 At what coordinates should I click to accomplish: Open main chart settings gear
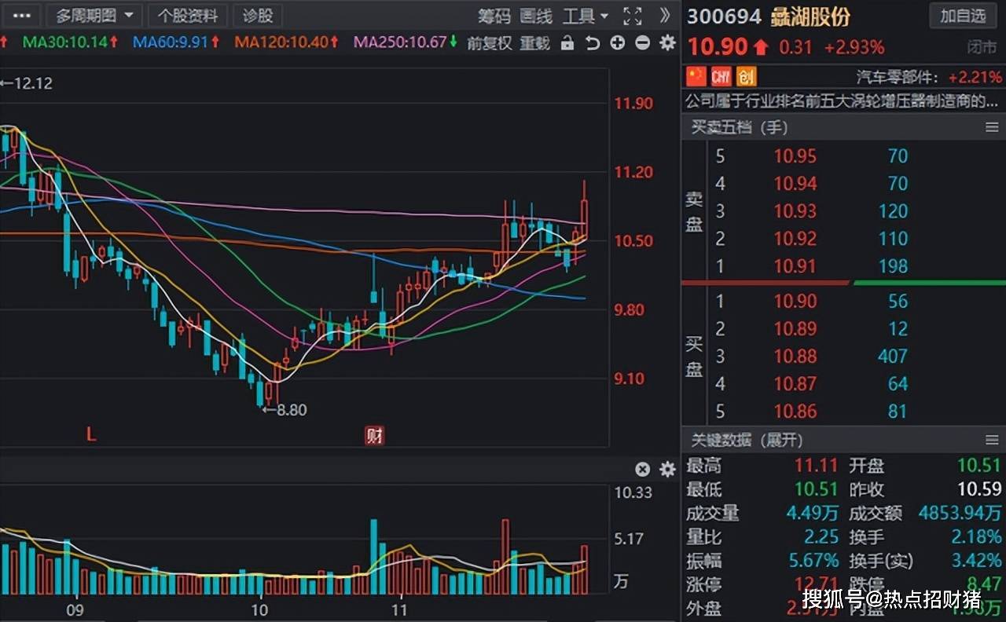tap(667, 43)
